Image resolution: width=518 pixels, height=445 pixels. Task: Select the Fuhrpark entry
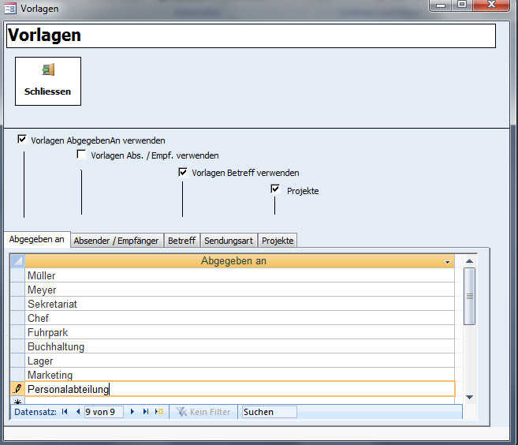[240, 332]
